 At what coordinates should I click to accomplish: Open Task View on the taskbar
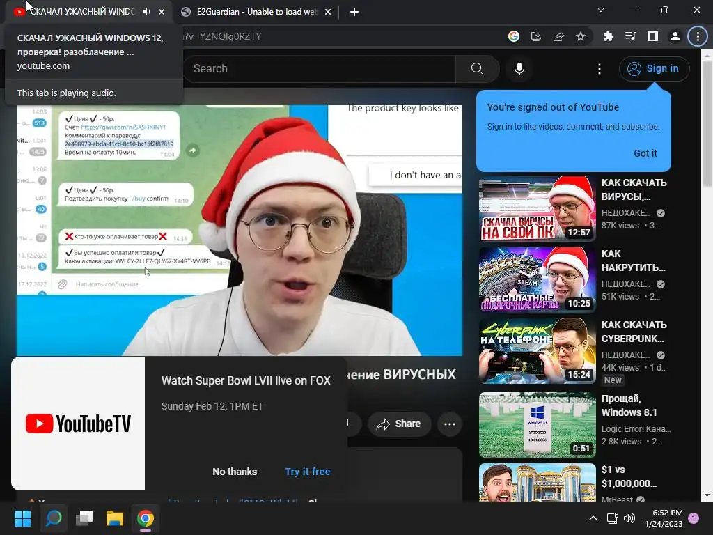tap(84, 518)
